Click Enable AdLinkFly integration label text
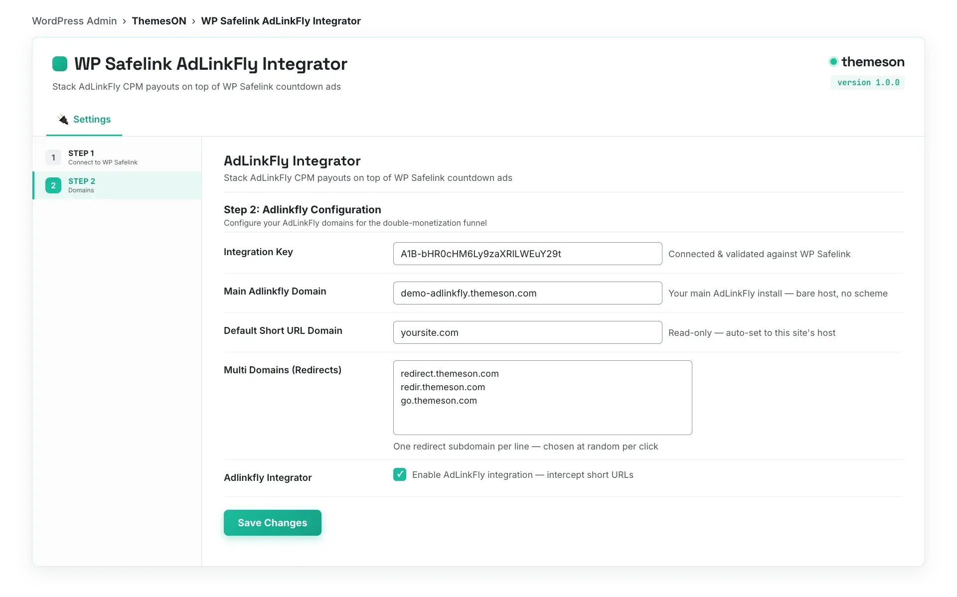The width and height of the screenshot is (957, 597). 523,475
